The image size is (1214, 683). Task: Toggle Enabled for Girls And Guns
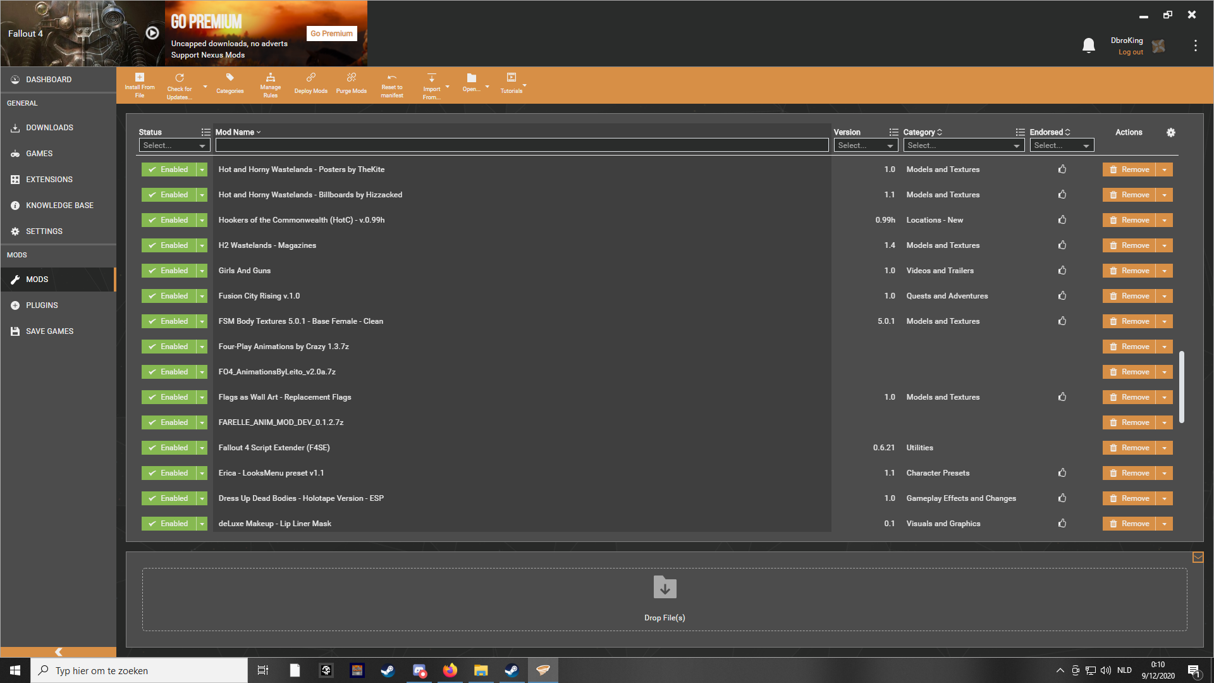169,271
